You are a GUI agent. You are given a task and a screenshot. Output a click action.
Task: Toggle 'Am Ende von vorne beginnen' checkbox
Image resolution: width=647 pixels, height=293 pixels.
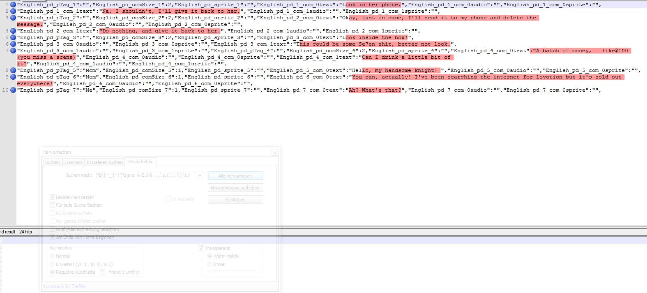point(52,237)
